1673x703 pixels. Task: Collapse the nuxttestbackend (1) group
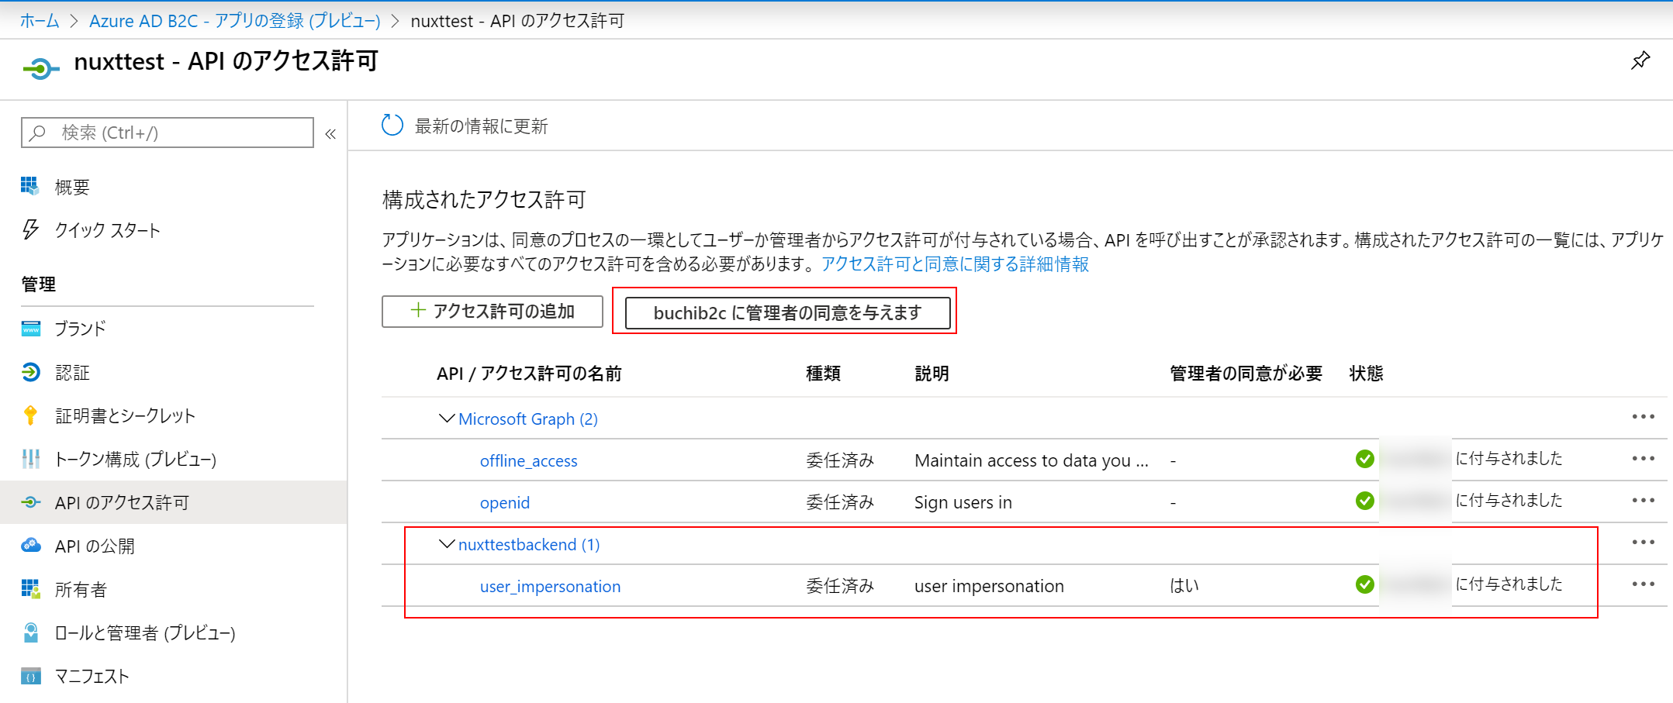[447, 544]
